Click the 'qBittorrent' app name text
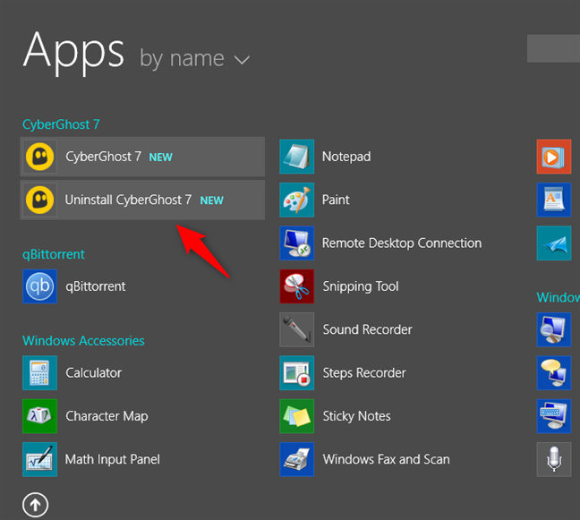Screen dimensions: 580x520 [x=96, y=286]
